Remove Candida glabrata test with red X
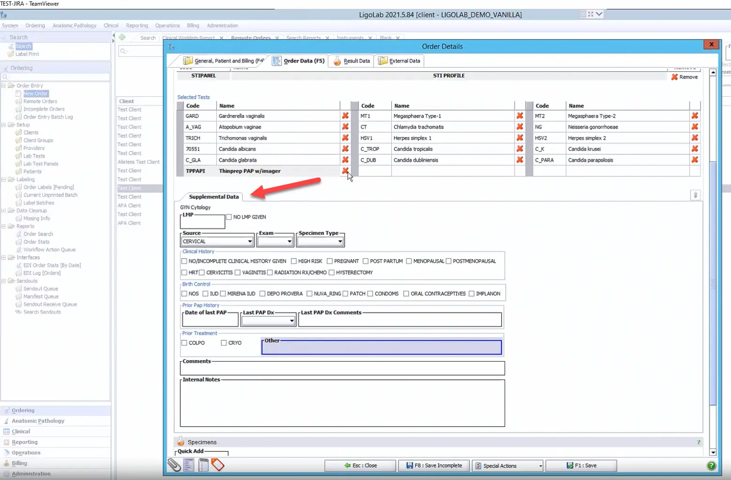The image size is (731, 480). pos(345,160)
